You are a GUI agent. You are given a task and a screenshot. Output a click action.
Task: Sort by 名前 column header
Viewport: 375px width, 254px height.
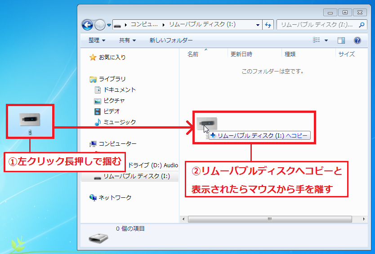193,54
